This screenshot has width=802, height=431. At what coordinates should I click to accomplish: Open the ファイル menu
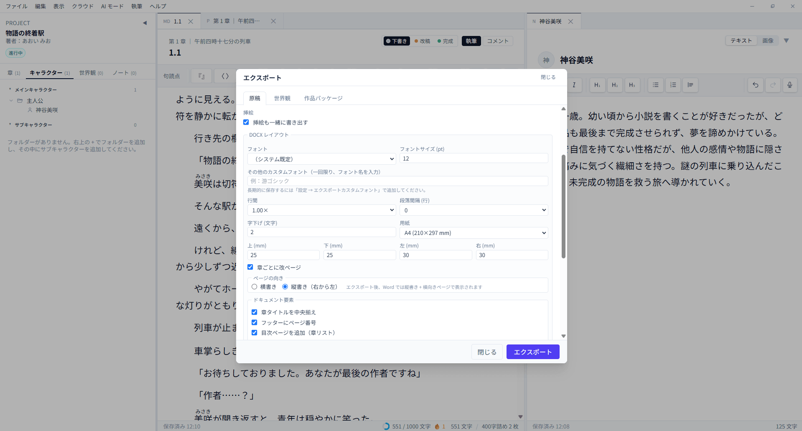point(17,6)
